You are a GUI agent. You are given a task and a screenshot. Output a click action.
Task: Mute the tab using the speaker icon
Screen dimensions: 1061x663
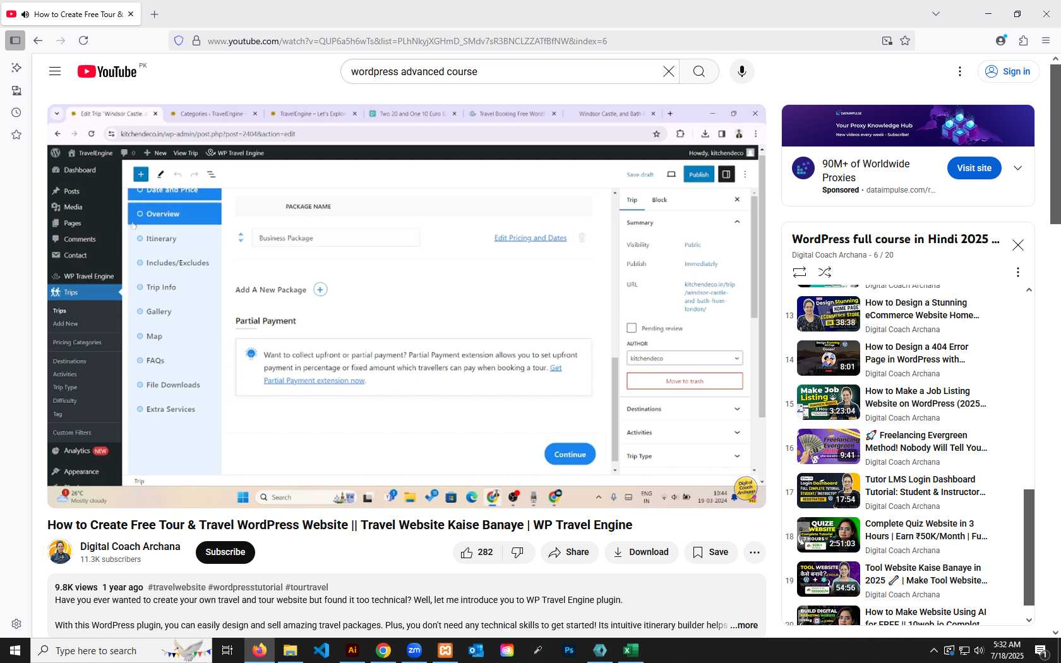tap(25, 14)
